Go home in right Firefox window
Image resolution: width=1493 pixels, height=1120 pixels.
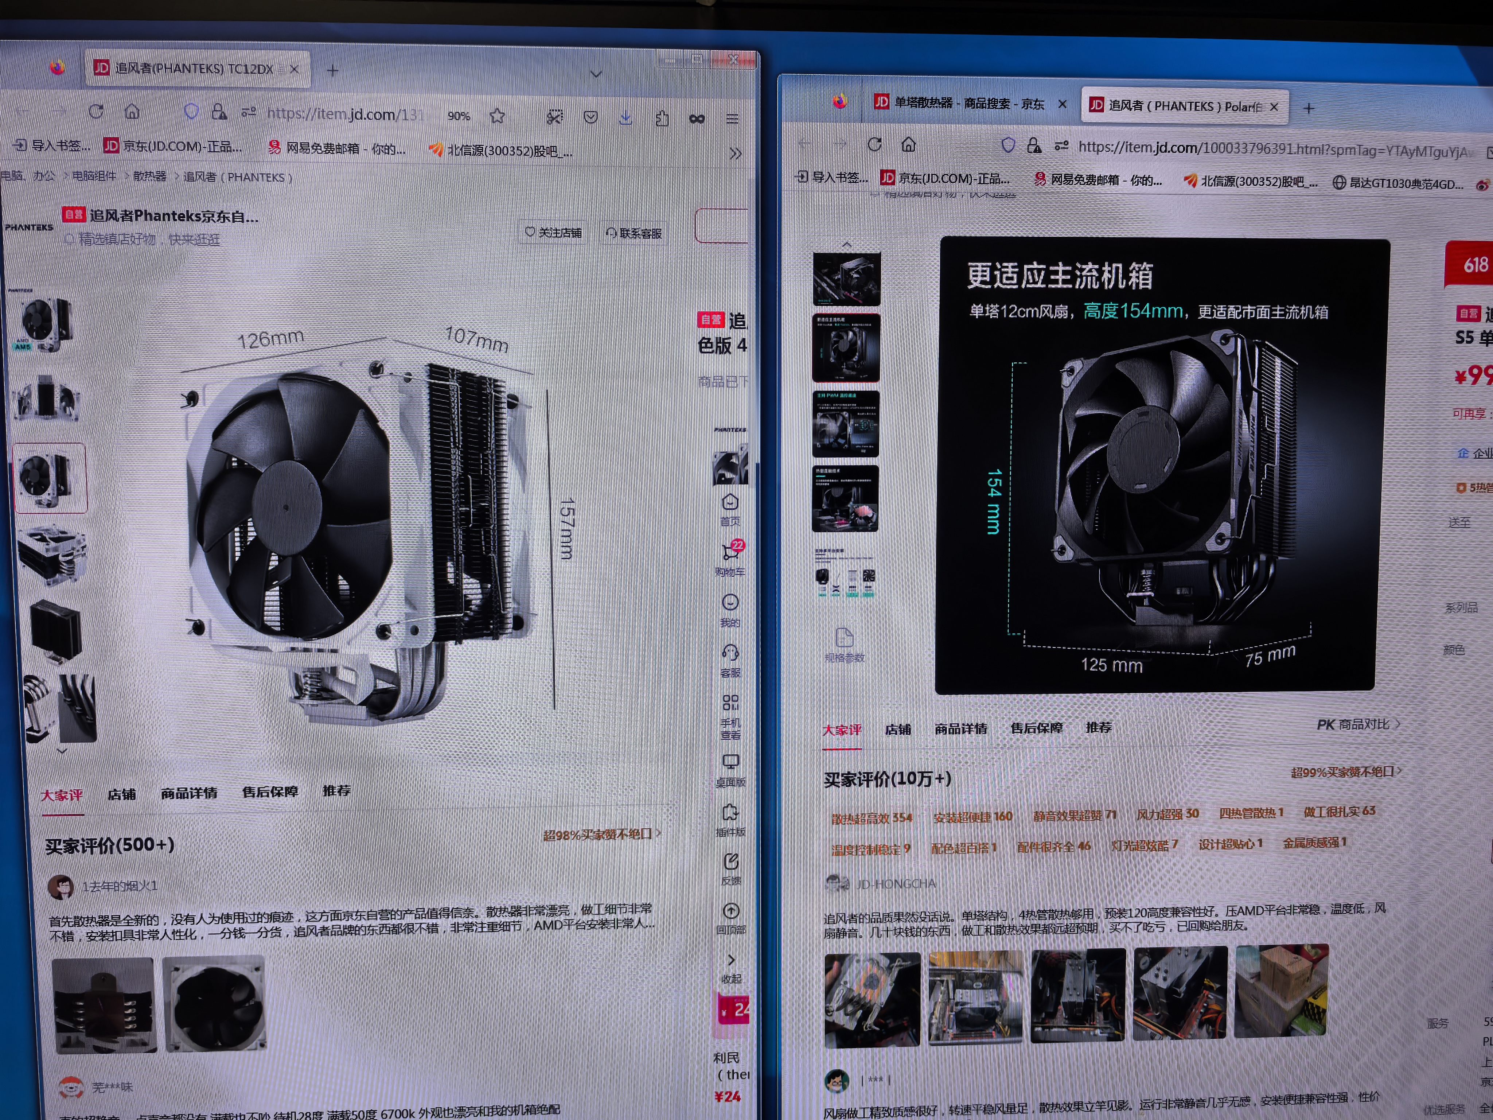coord(909,144)
